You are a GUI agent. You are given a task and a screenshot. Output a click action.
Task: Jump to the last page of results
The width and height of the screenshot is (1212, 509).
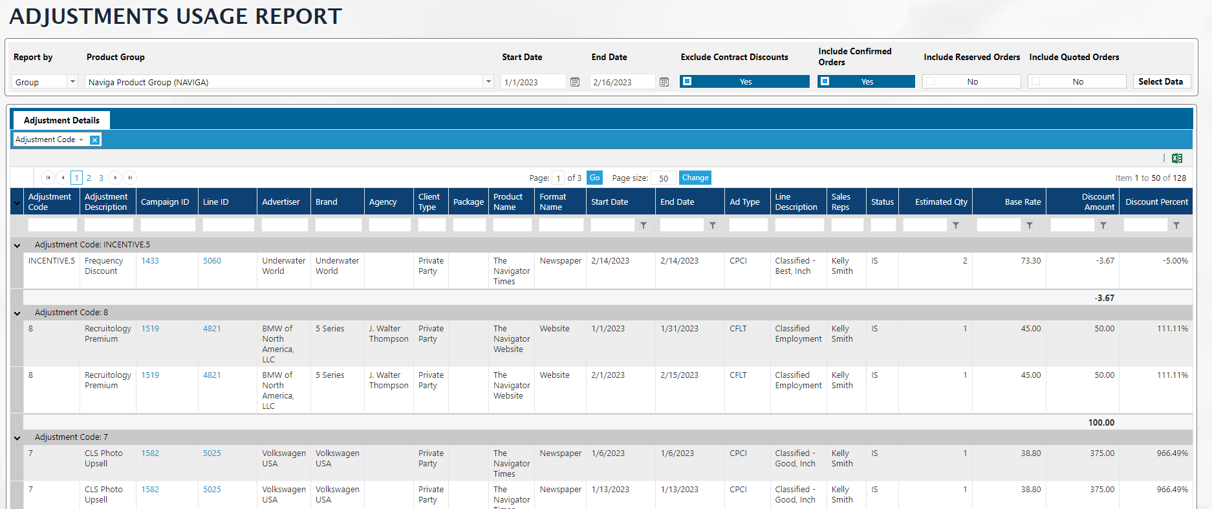tap(130, 178)
